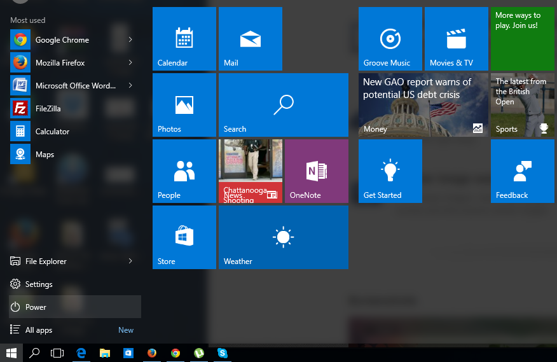Open the Sports tile about British Open
The height and width of the screenshot is (362, 557).
click(x=523, y=105)
